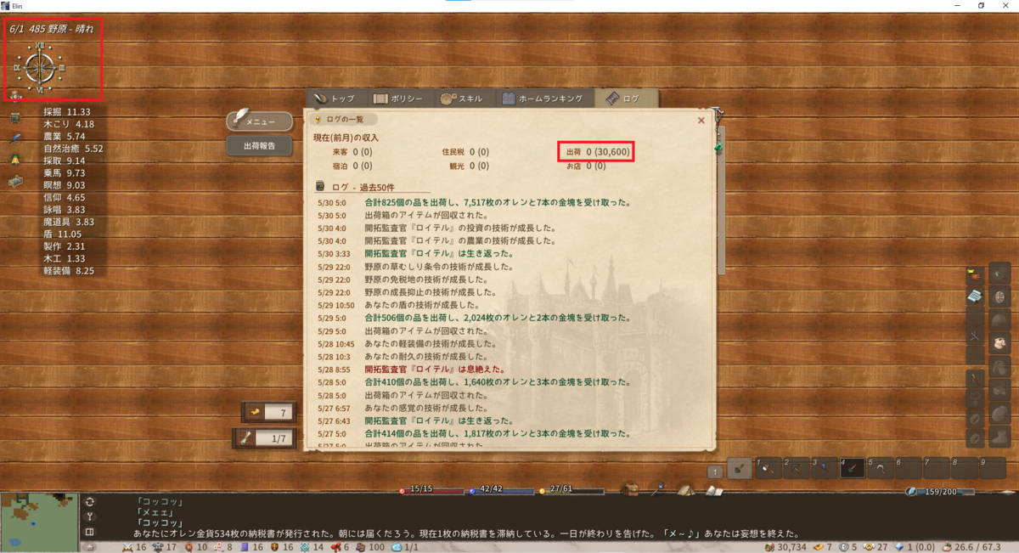Click the body armor shirt equipment slot
Image resolution: width=1019 pixels, height=553 pixels.
click(999, 344)
